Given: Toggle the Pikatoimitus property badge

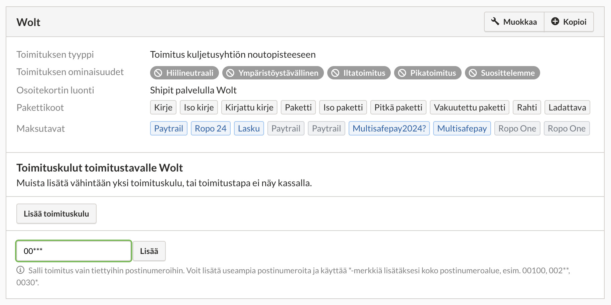Looking at the screenshot, I should point(428,73).
